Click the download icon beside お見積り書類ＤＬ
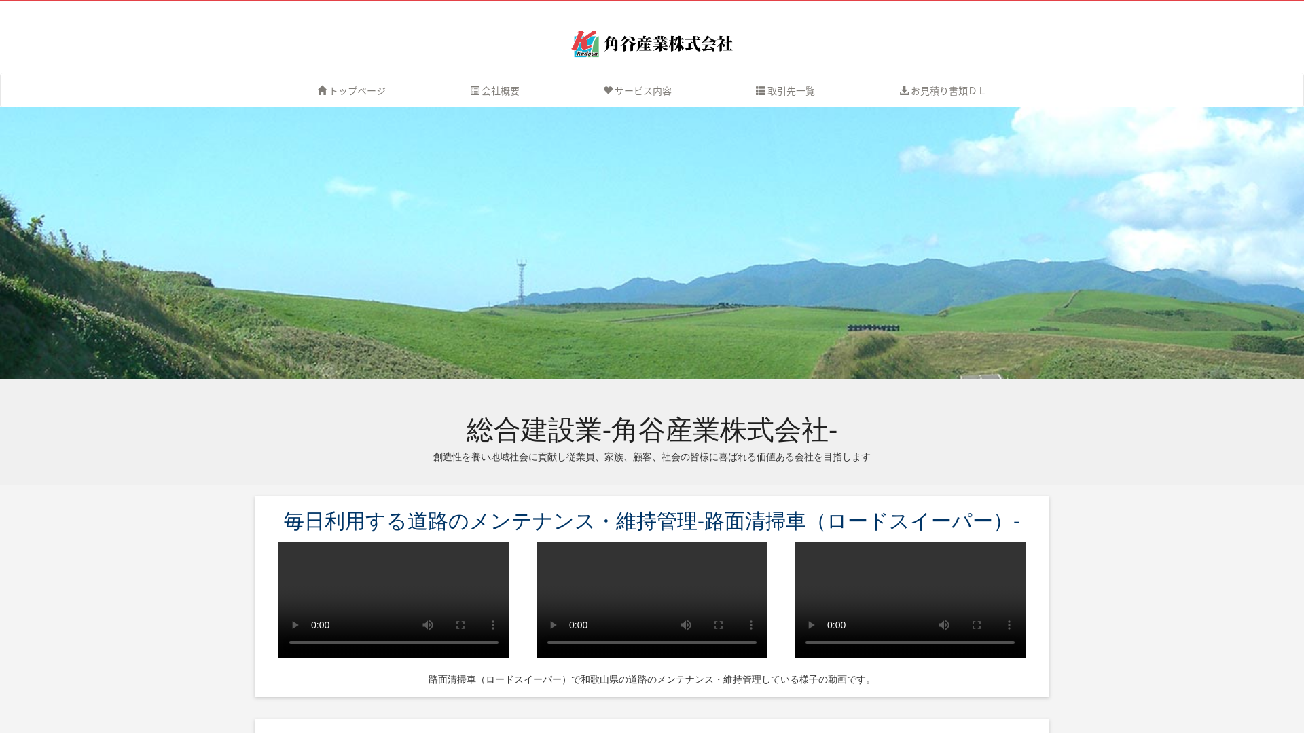The height and width of the screenshot is (733, 1304). pos(903,90)
